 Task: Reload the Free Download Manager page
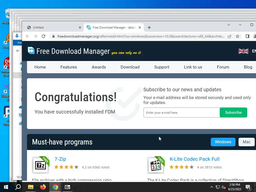click(43, 36)
